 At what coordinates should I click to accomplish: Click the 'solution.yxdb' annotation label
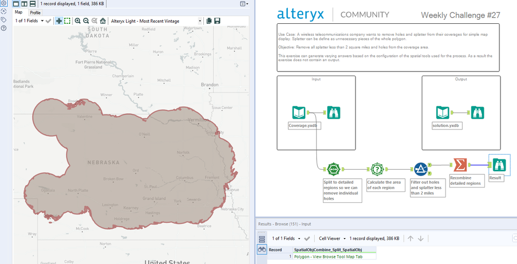(447, 126)
